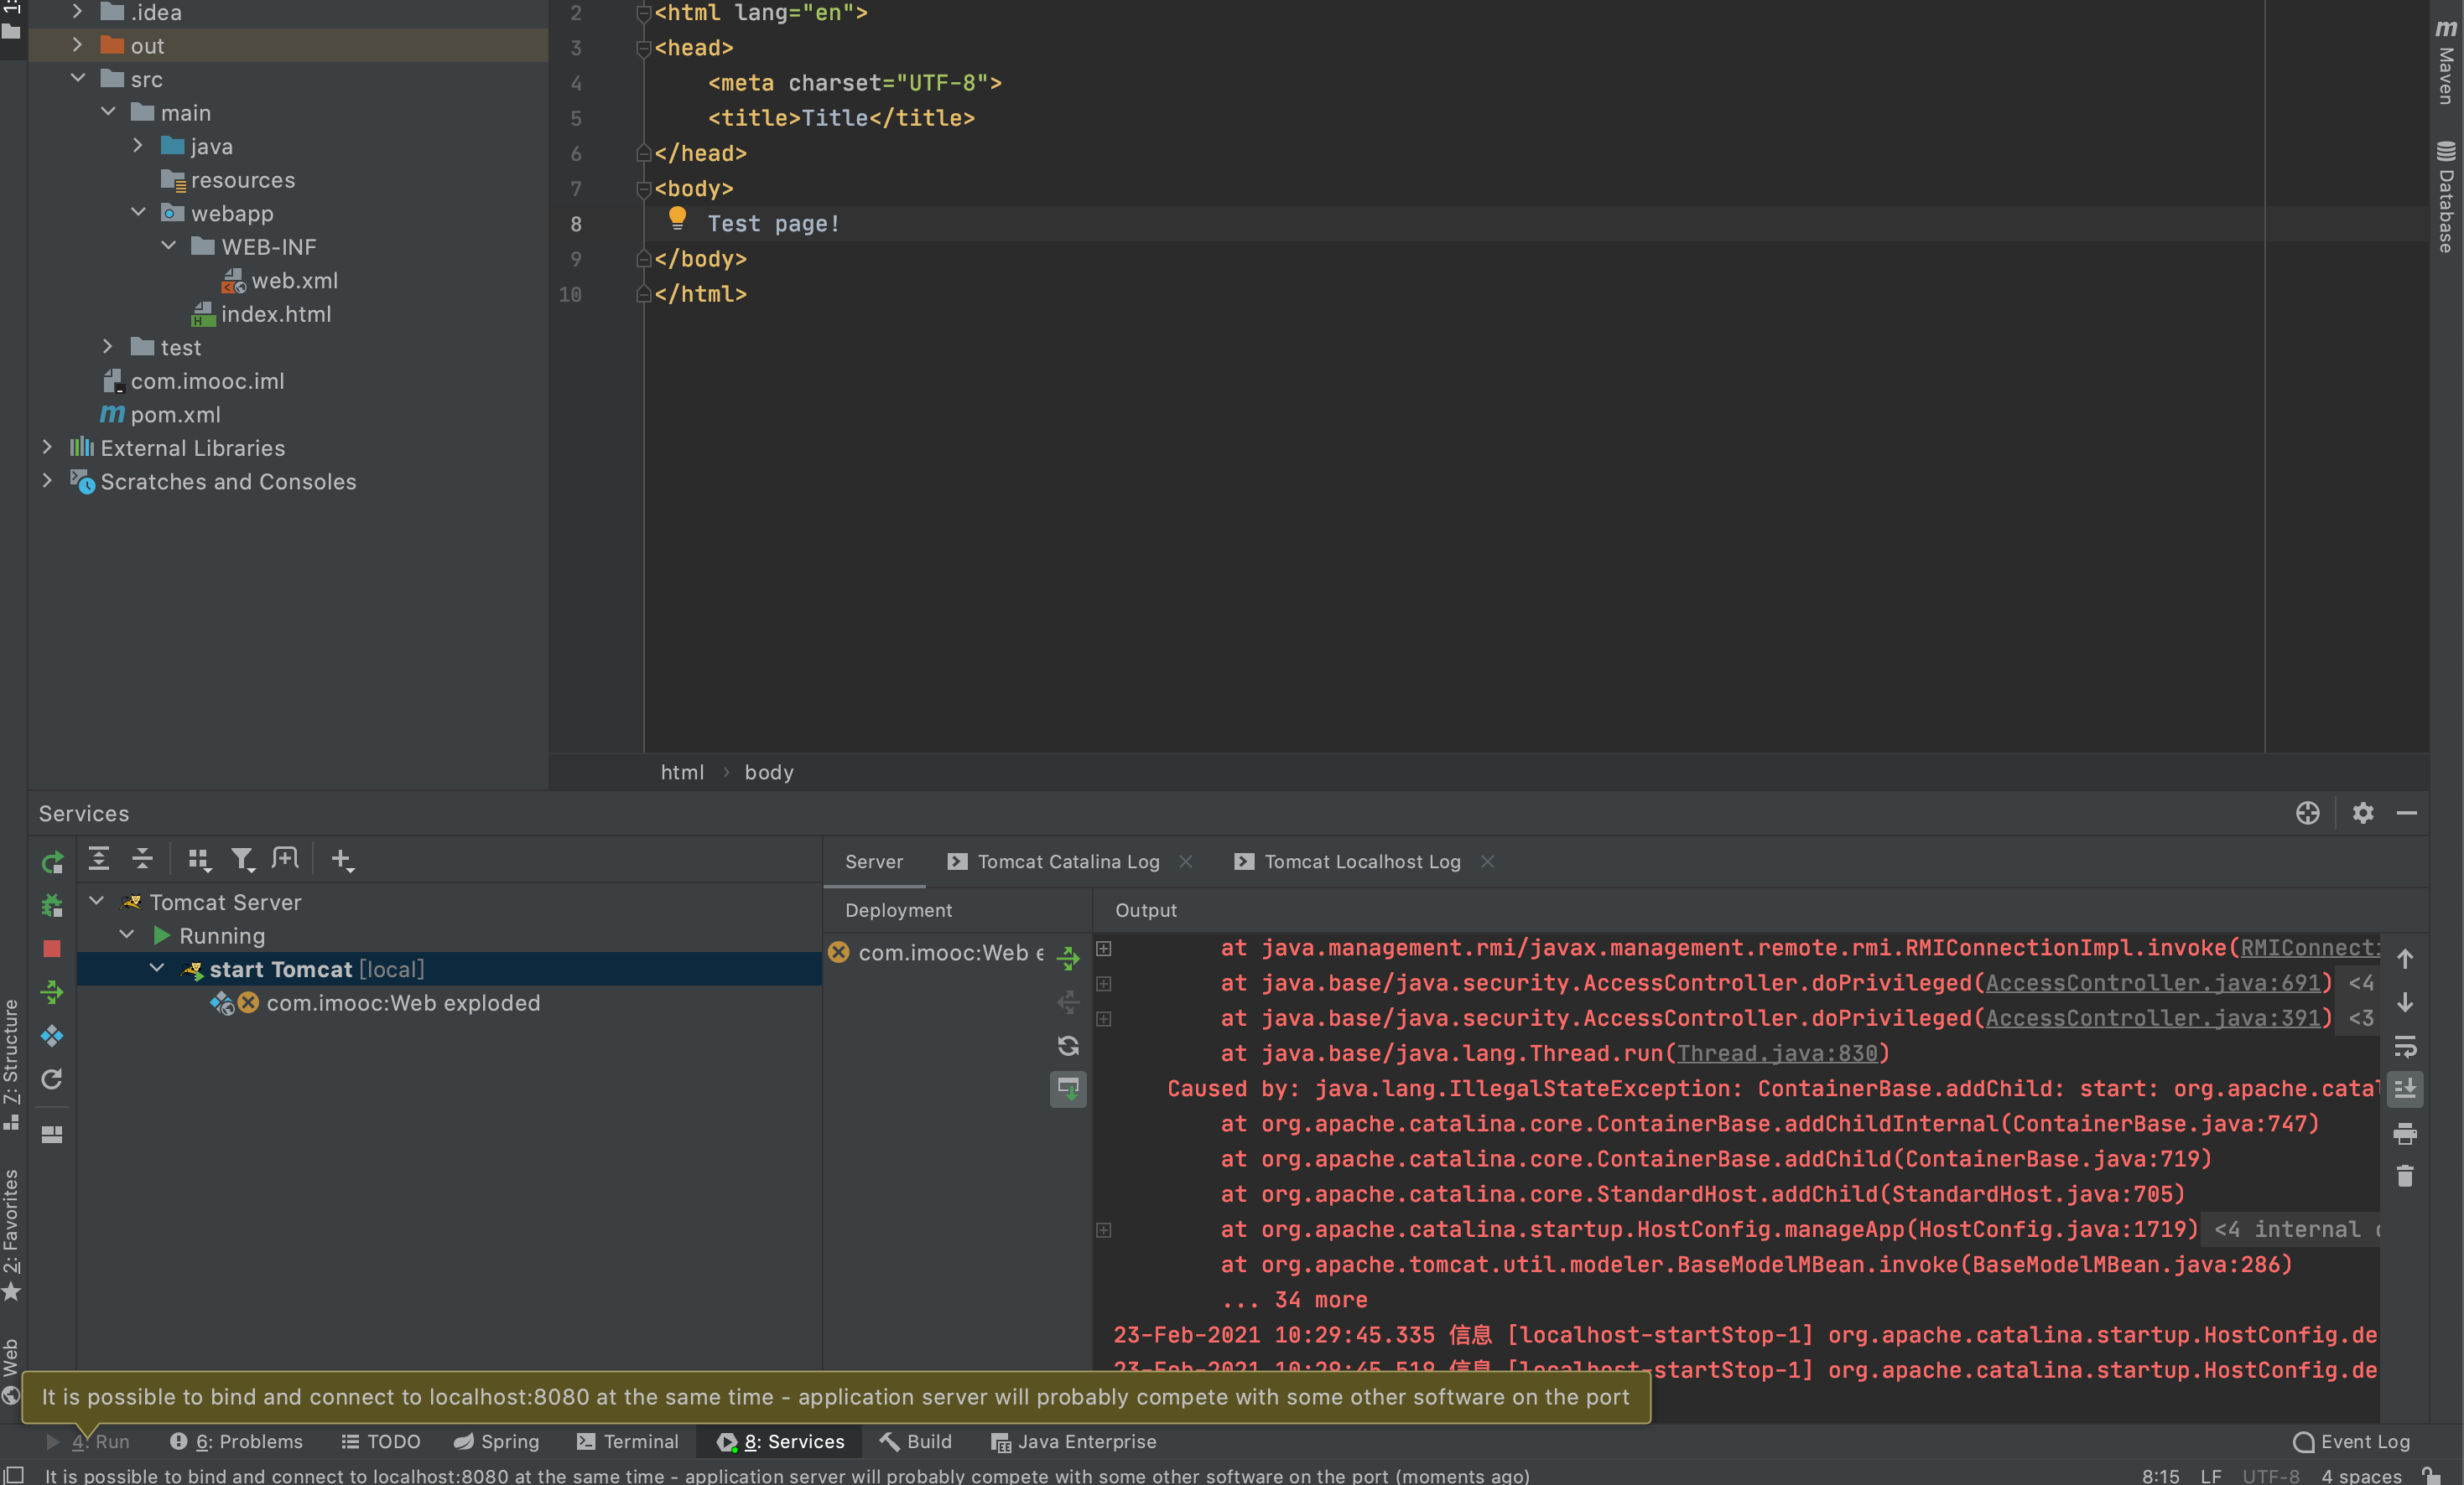Click the Rerun icon in Services toolbar
The height and width of the screenshot is (1485, 2464).
point(52,861)
